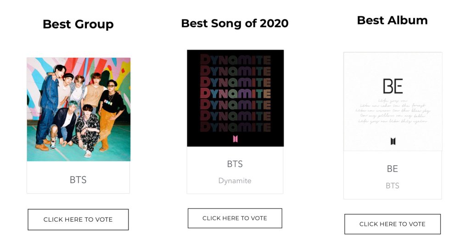Click the BTS caption below group photo
Screen dimensions: 470x247
pyautogui.click(x=78, y=180)
